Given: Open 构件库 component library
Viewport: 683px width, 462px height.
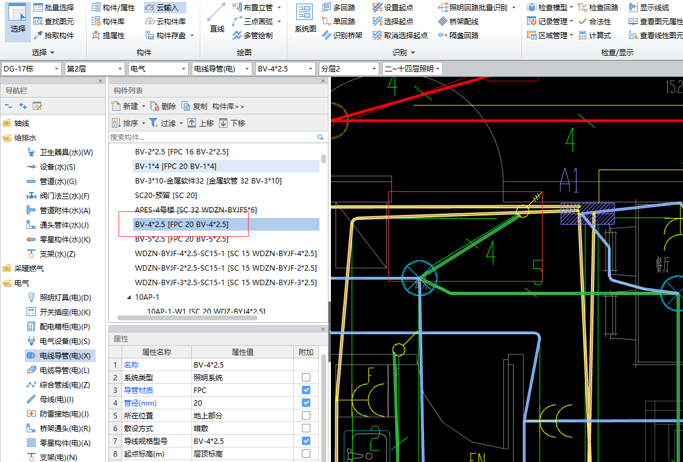Looking at the screenshot, I should click(108, 21).
